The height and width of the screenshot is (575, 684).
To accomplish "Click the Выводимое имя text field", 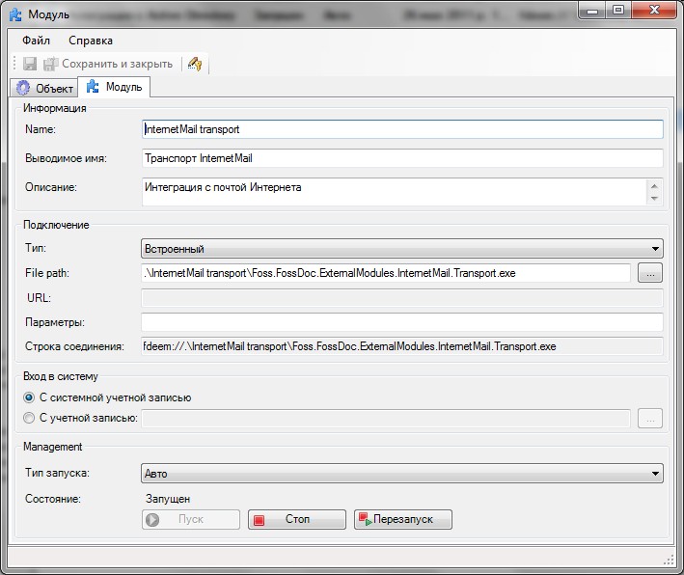I will (401, 158).
